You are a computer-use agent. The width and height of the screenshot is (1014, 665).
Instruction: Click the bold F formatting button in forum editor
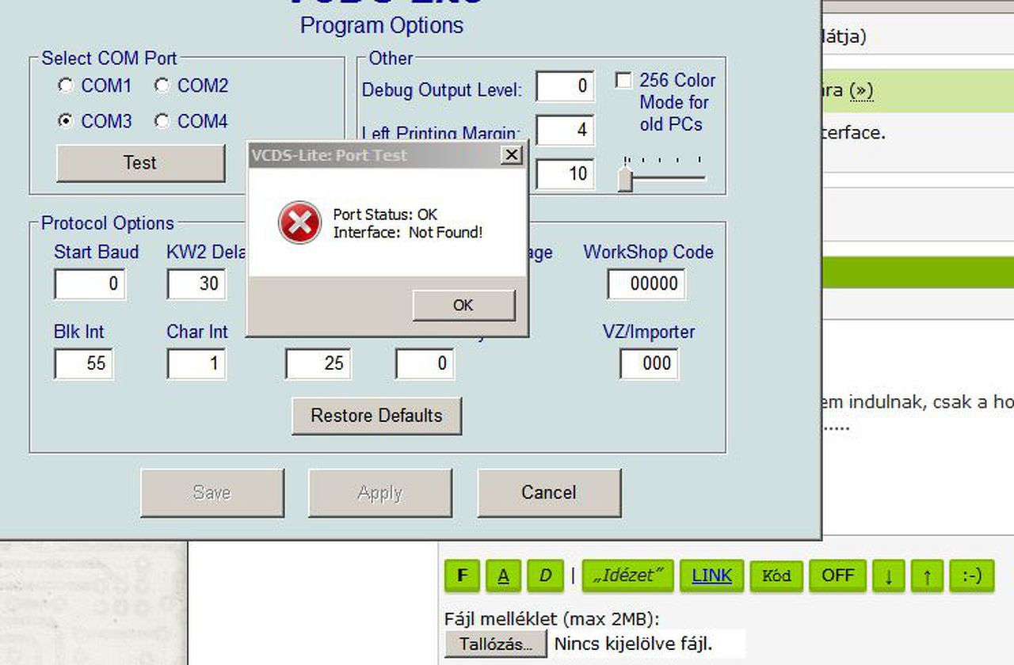click(463, 576)
